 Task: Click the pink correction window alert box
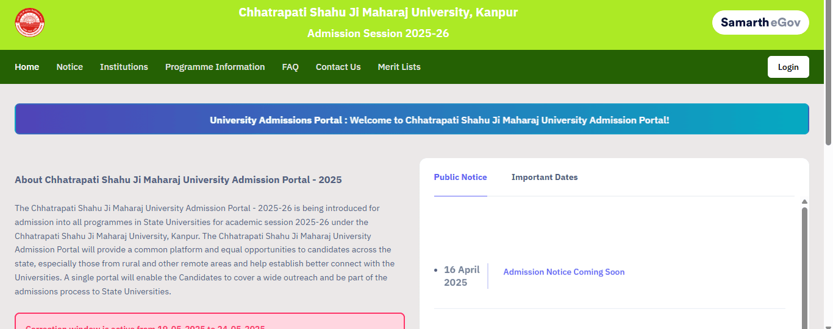click(209, 322)
